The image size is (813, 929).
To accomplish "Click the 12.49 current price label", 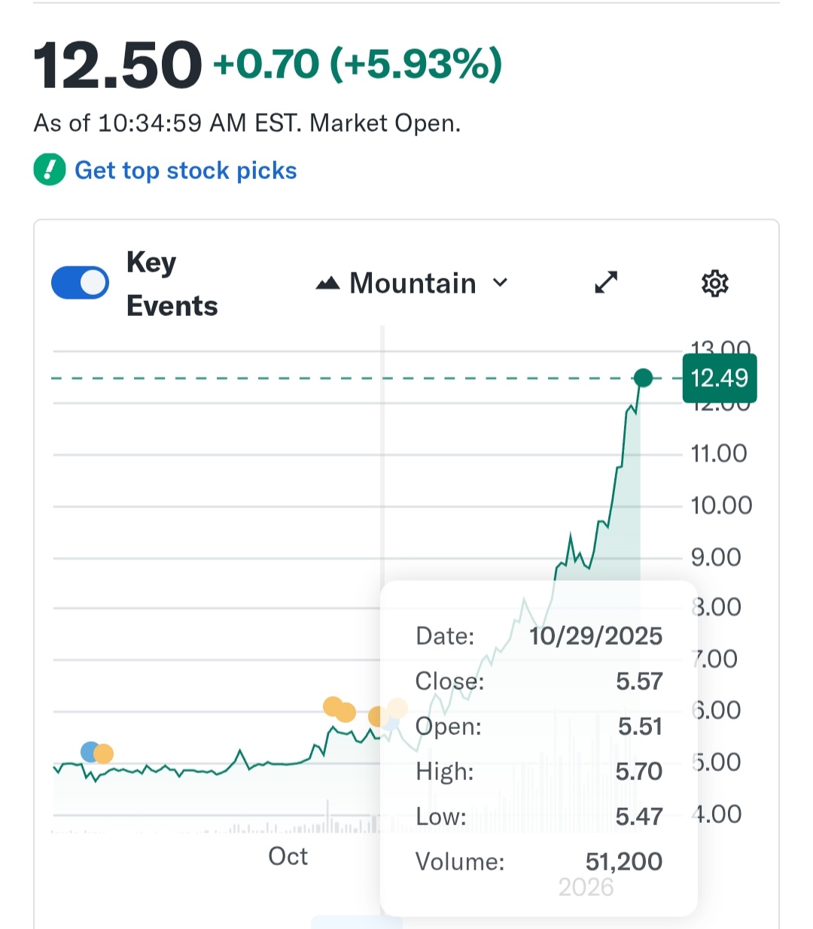I will pyautogui.click(x=720, y=378).
